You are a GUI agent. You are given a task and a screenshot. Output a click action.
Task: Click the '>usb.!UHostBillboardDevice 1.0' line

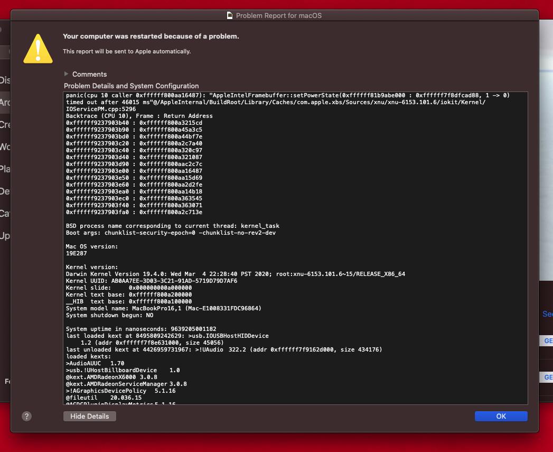pyautogui.click(x=123, y=371)
